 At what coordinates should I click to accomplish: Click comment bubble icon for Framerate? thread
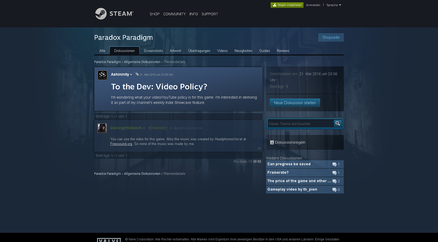[x=334, y=173]
